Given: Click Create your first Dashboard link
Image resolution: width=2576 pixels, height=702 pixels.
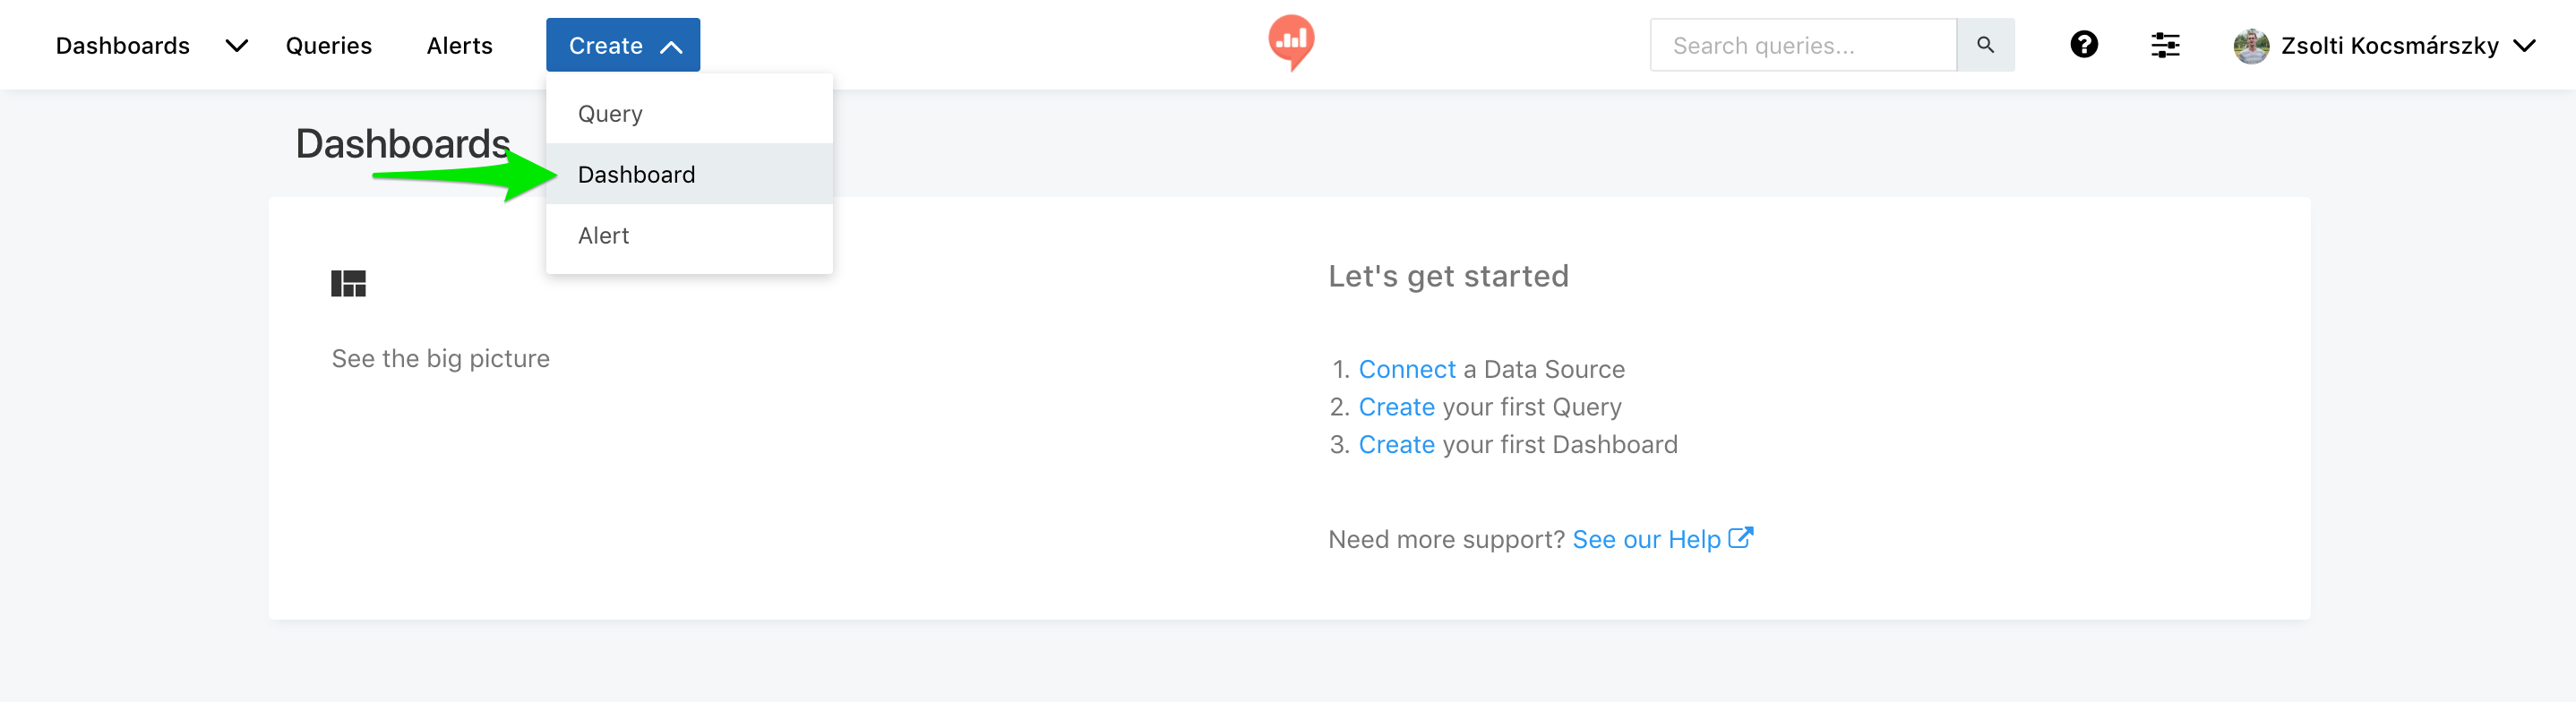Looking at the screenshot, I should point(1396,445).
